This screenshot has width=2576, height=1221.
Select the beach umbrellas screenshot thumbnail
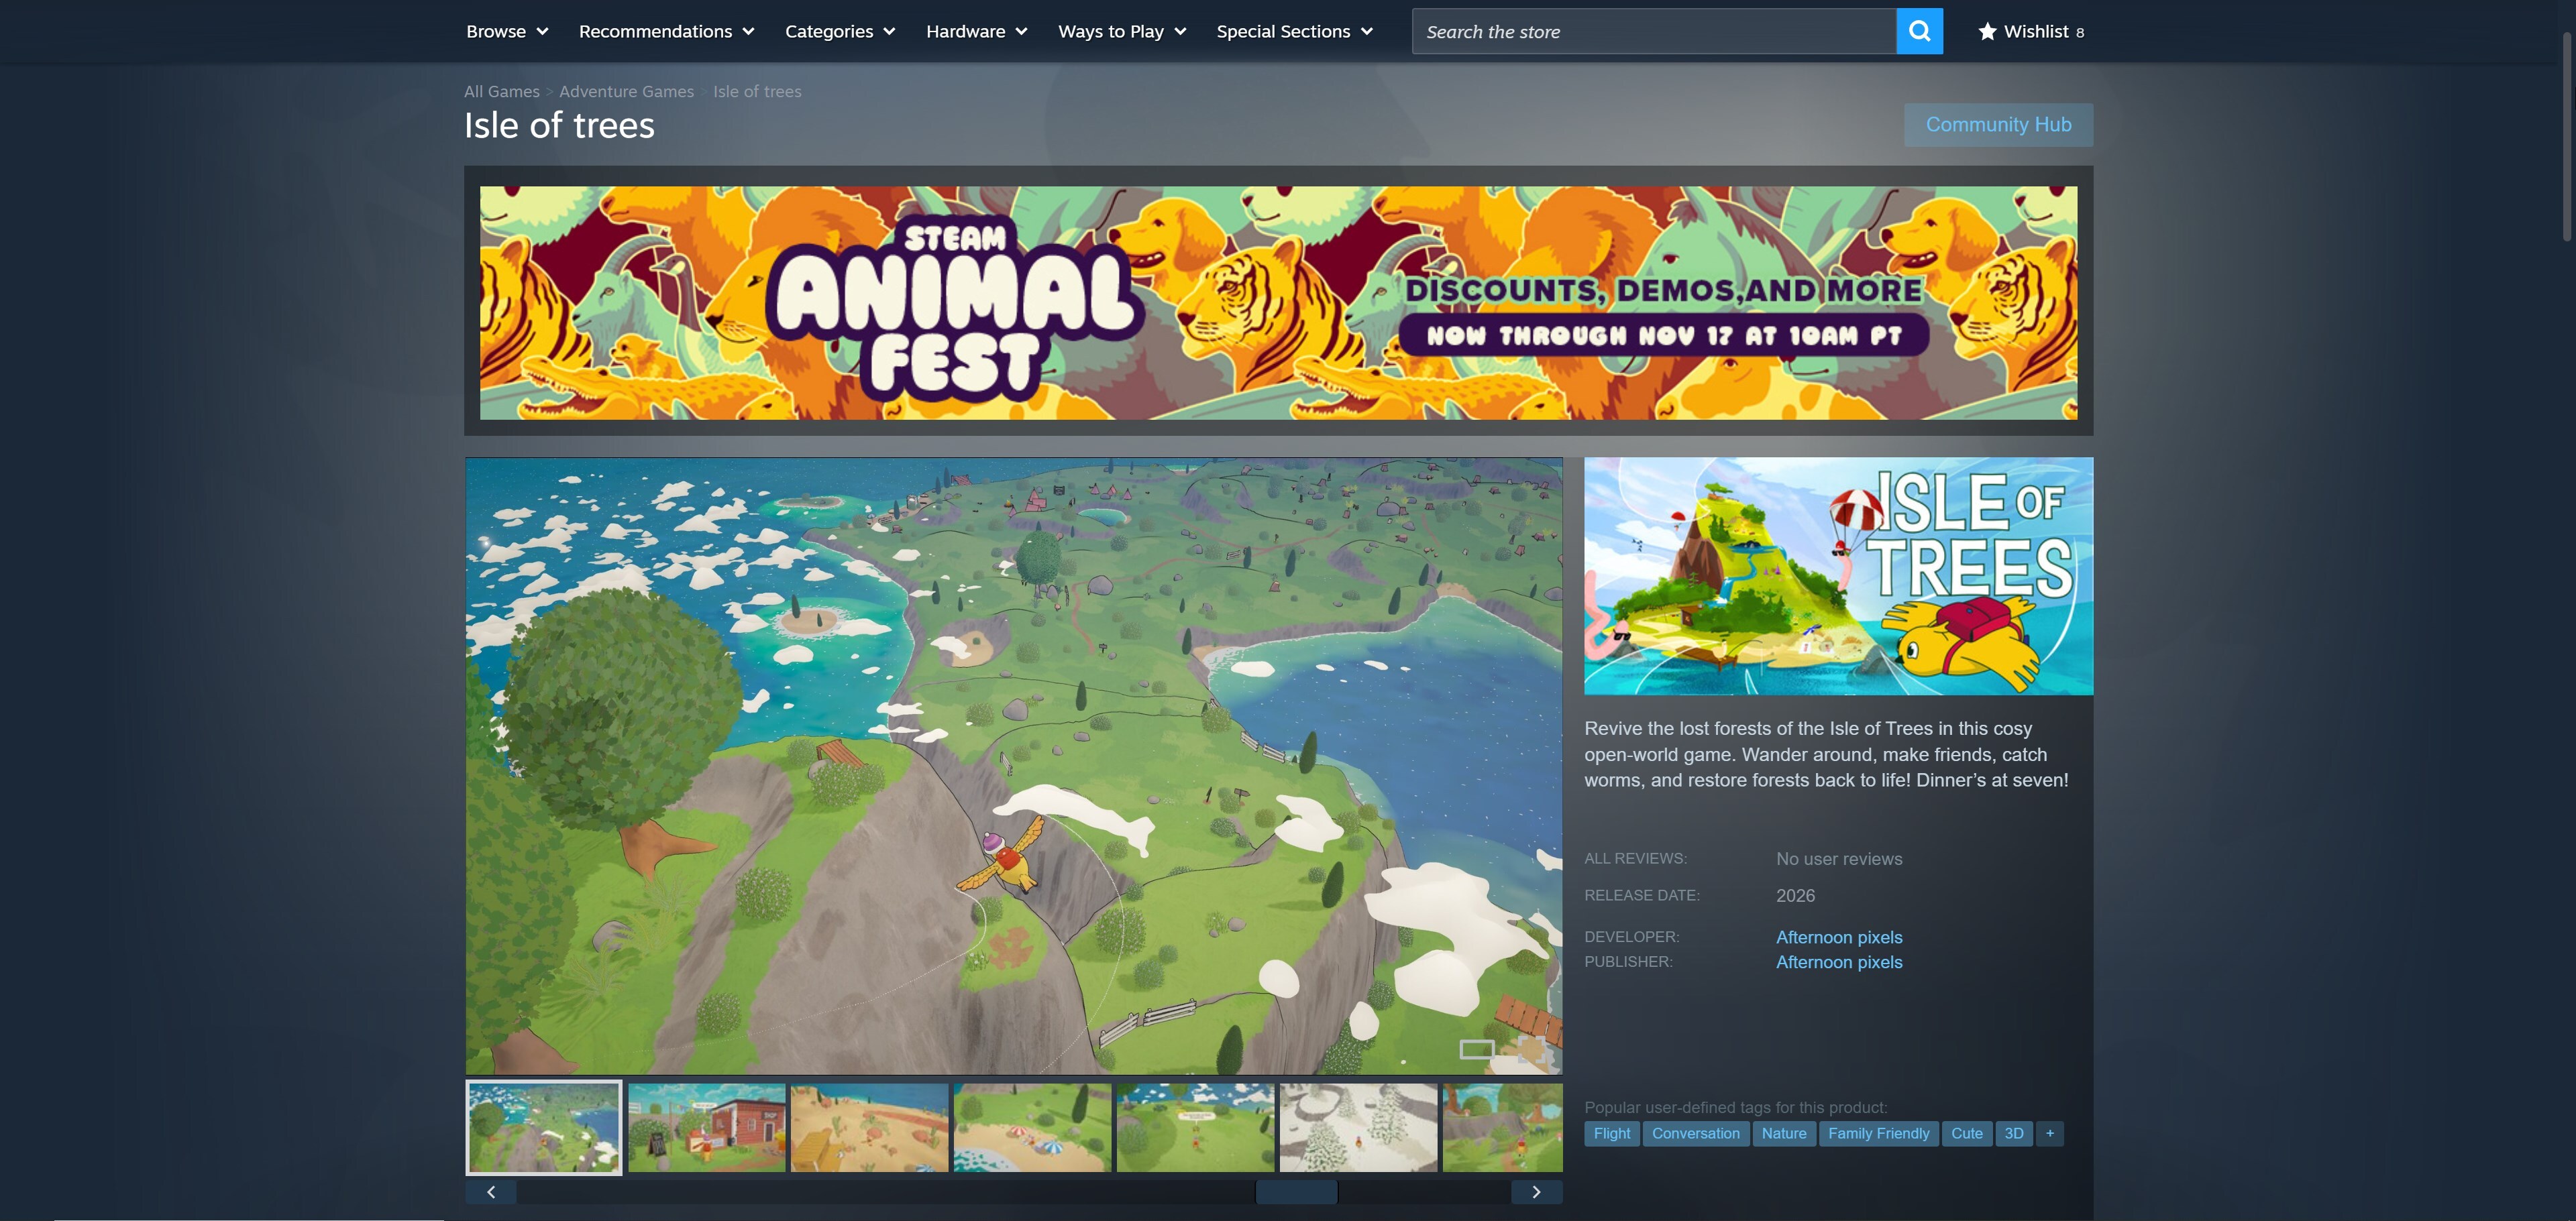click(x=1032, y=1127)
